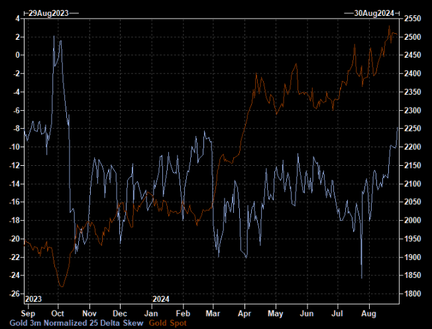Click the Jun label on the time axis
Viewport: 432px width, 329px height.
(307, 312)
